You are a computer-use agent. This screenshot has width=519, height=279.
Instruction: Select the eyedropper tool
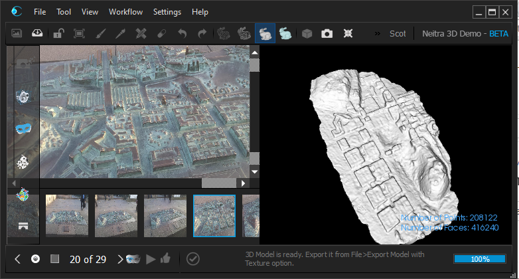click(120, 33)
